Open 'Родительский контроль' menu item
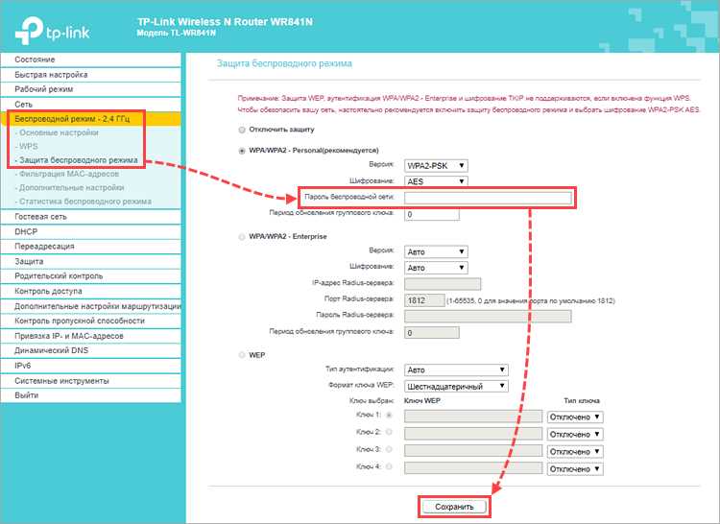Image resolution: width=720 pixels, height=524 pixels. coord(91,276)
